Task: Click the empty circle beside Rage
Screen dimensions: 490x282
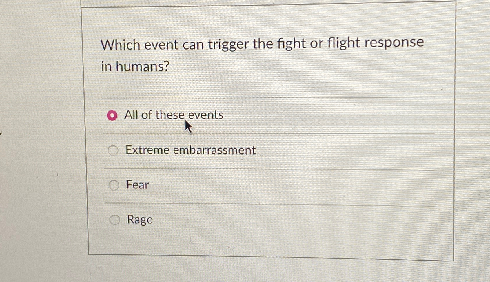Action: [115, 219]
